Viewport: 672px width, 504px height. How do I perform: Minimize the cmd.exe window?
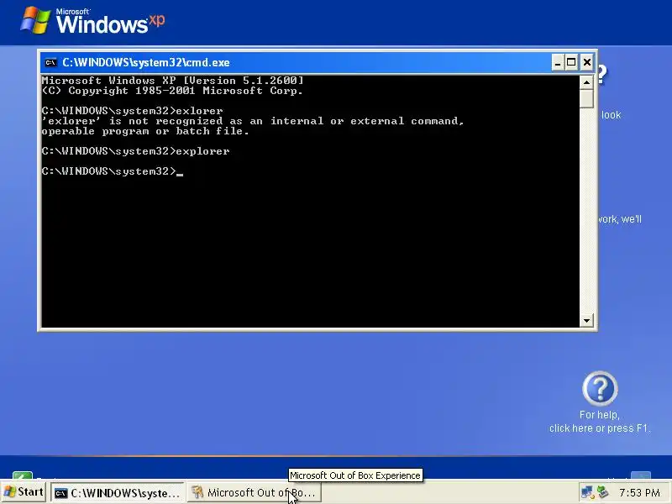pos(557,62)
